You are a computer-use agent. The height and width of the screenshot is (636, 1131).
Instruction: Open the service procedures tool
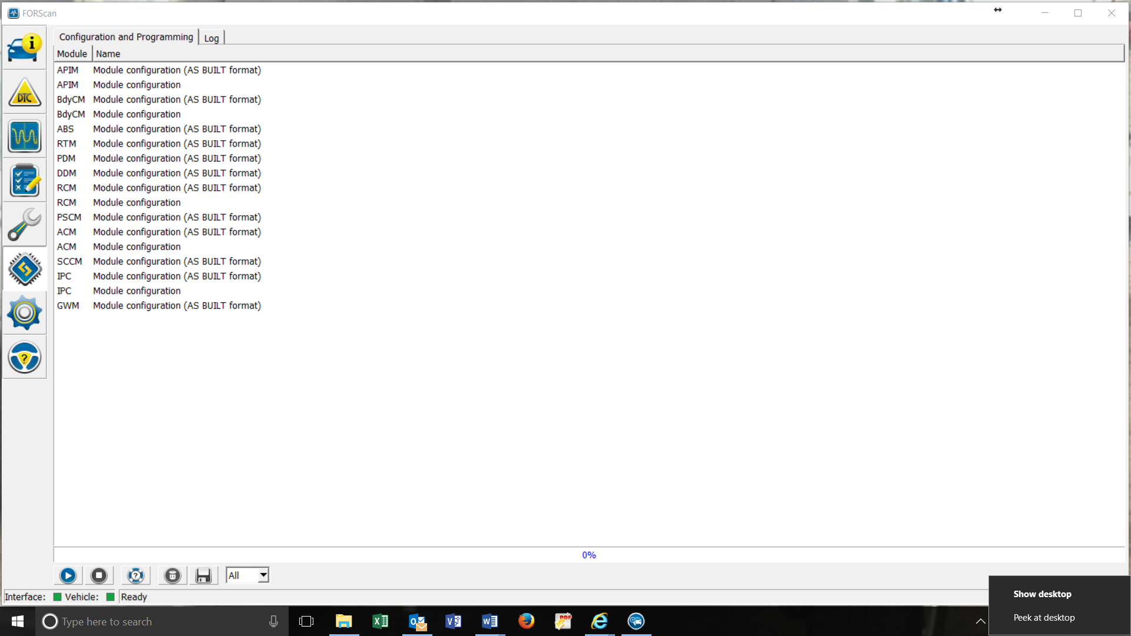tap(25, 224)
